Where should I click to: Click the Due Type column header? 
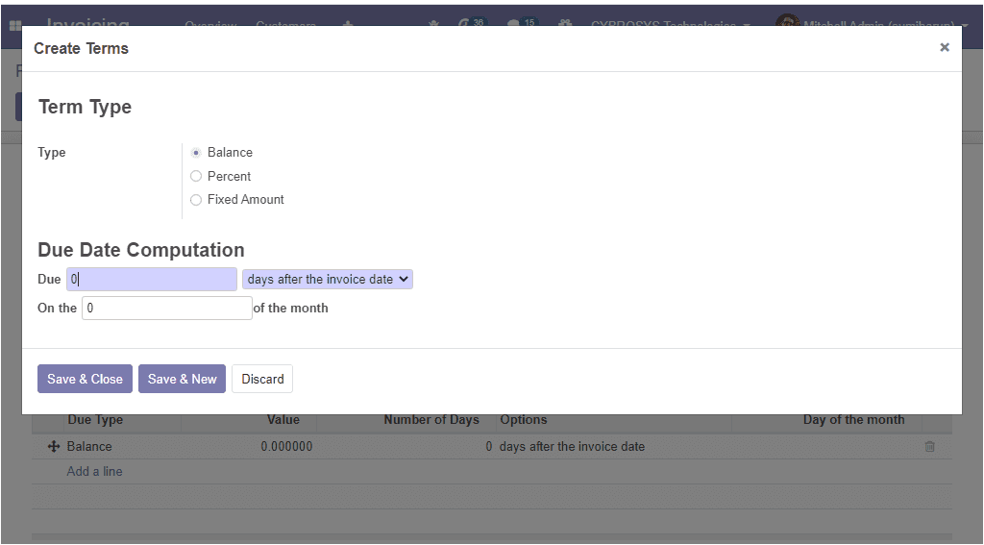(x=95, y=420)
